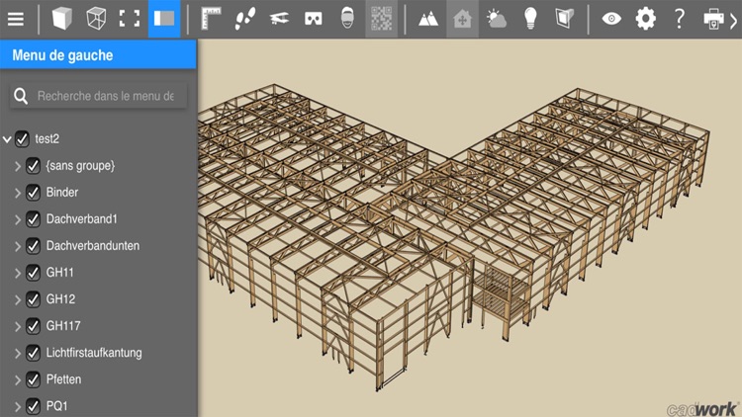Viewport: 742px width, 417px height.
Task: Uncheck the Binder checkbox
Action: pos(33,193)
